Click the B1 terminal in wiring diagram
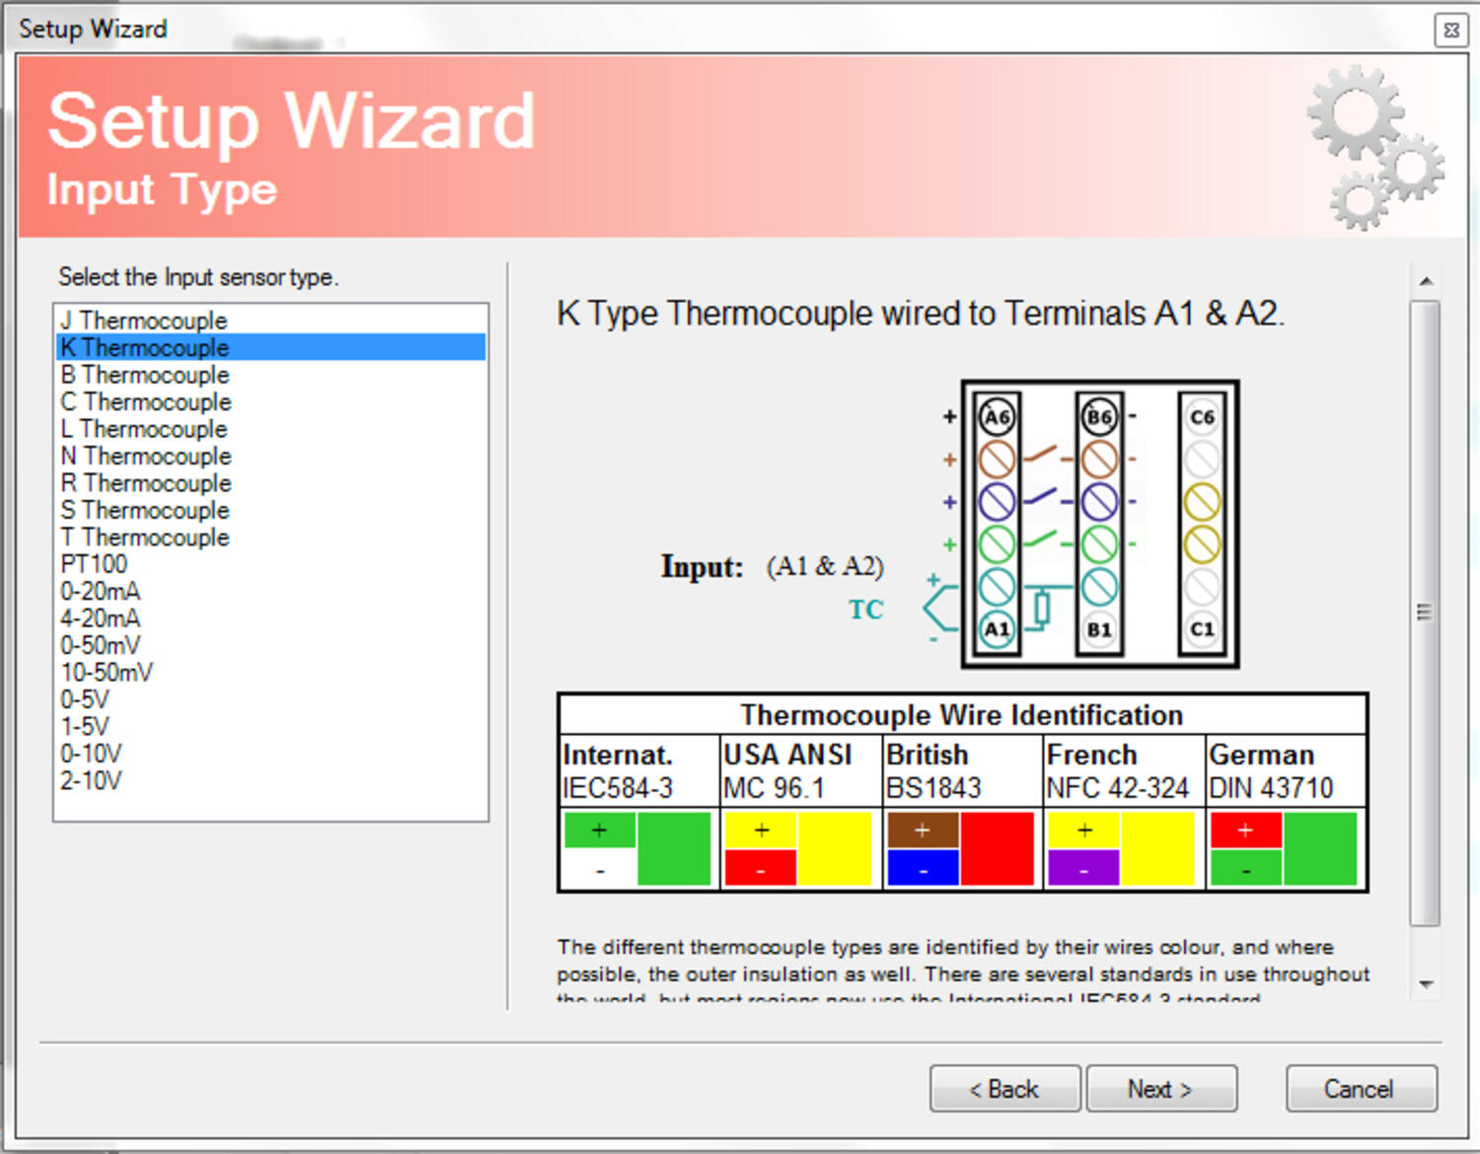 (1098, 629)
